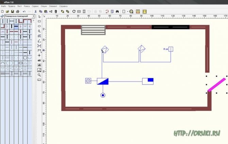Click the Undo arrow in toolbar
The height and width of the screenshot is (144, 228).
tap(24, 11)
